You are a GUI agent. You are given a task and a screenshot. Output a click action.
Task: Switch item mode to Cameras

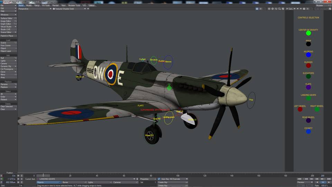(125, 182)
